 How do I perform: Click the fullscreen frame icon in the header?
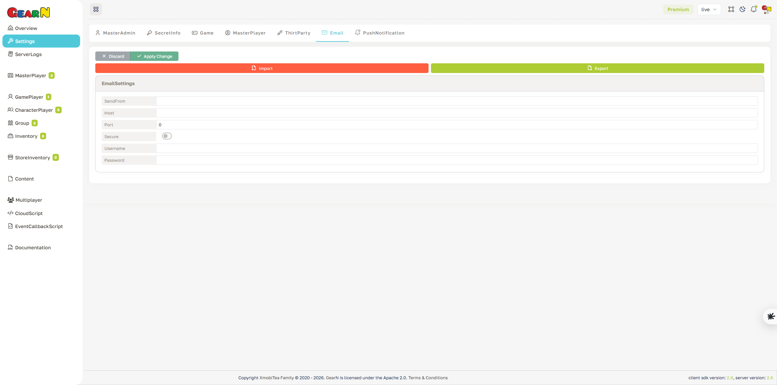[x=731, y=9]
